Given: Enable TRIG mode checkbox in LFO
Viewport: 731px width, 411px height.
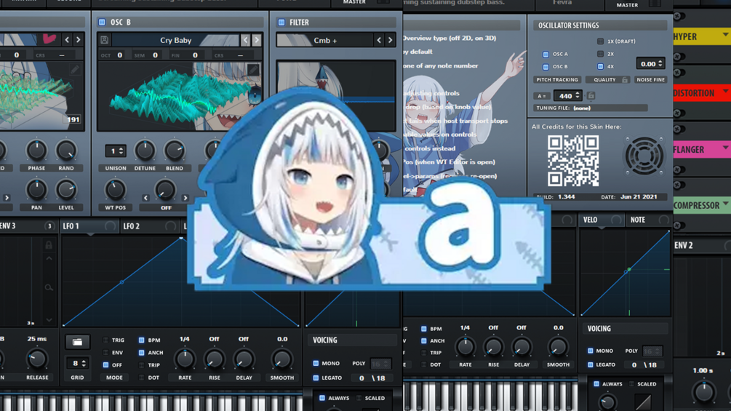Looking at the screenshot, I should coord(105,340).
